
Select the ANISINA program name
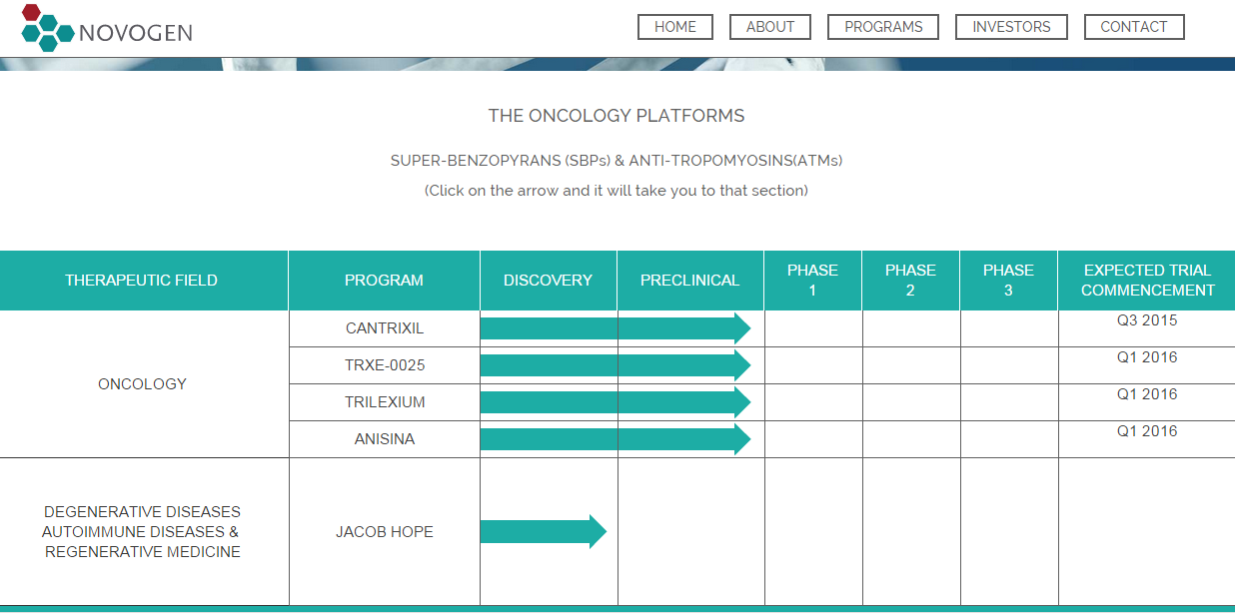385,439
